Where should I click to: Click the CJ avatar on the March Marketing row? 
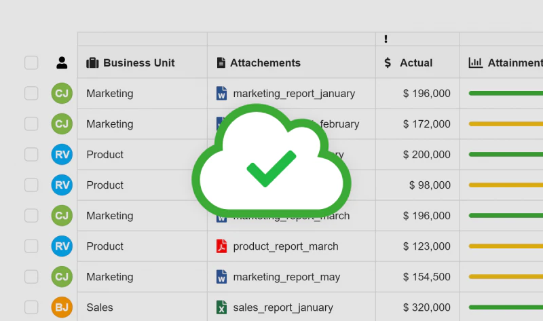click(x=62, y=215)
